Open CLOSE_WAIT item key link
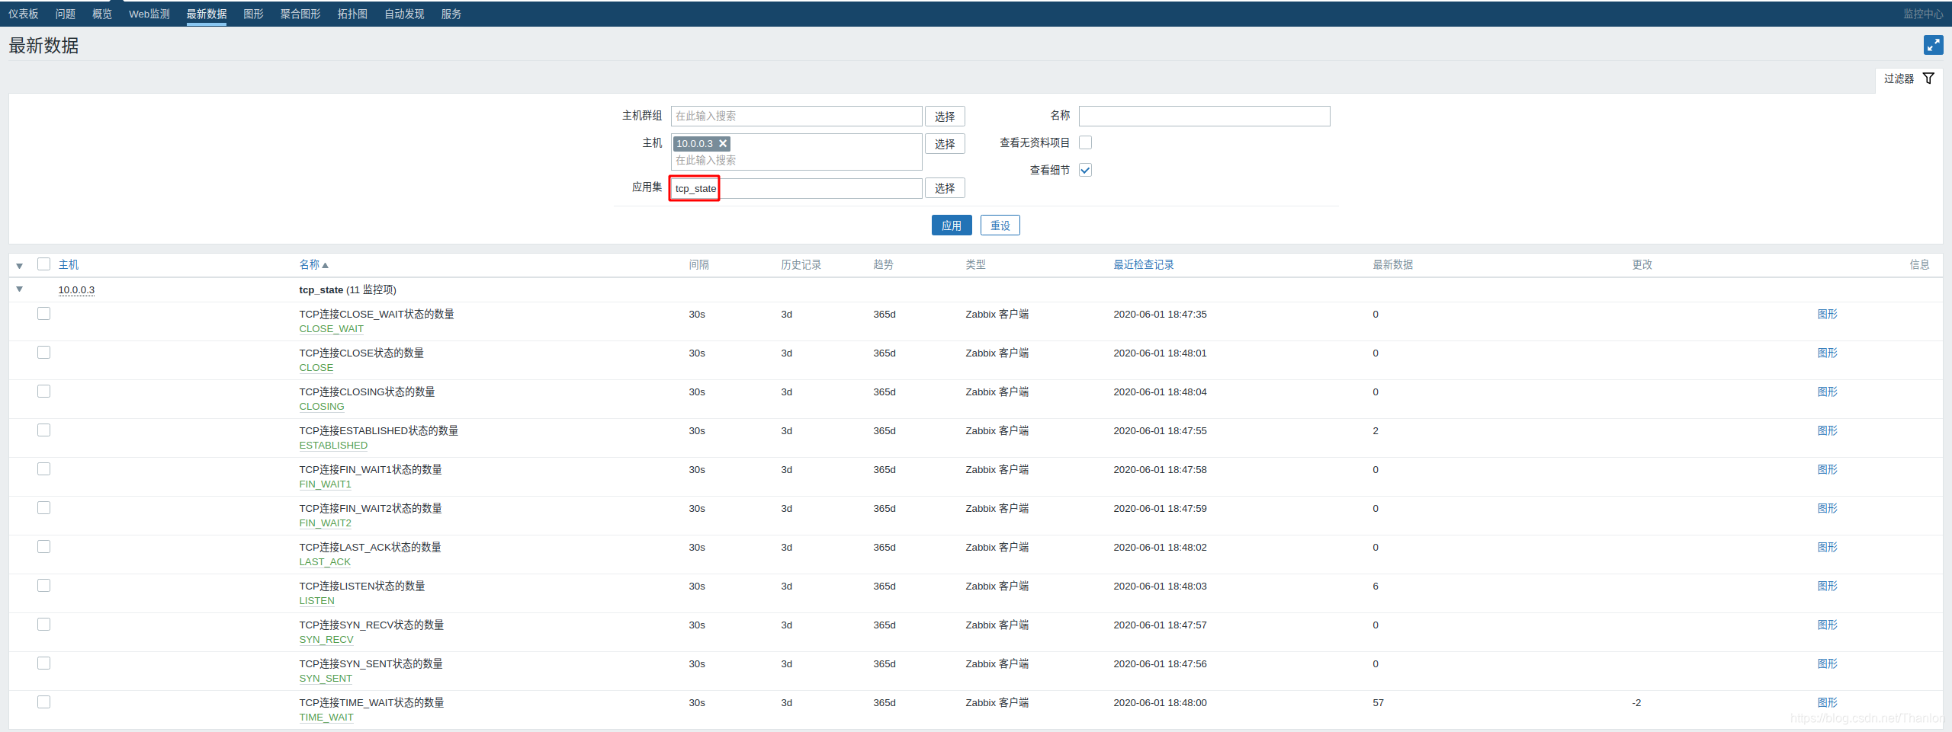This screenshot has height=732, width=1952. [331, 329]
